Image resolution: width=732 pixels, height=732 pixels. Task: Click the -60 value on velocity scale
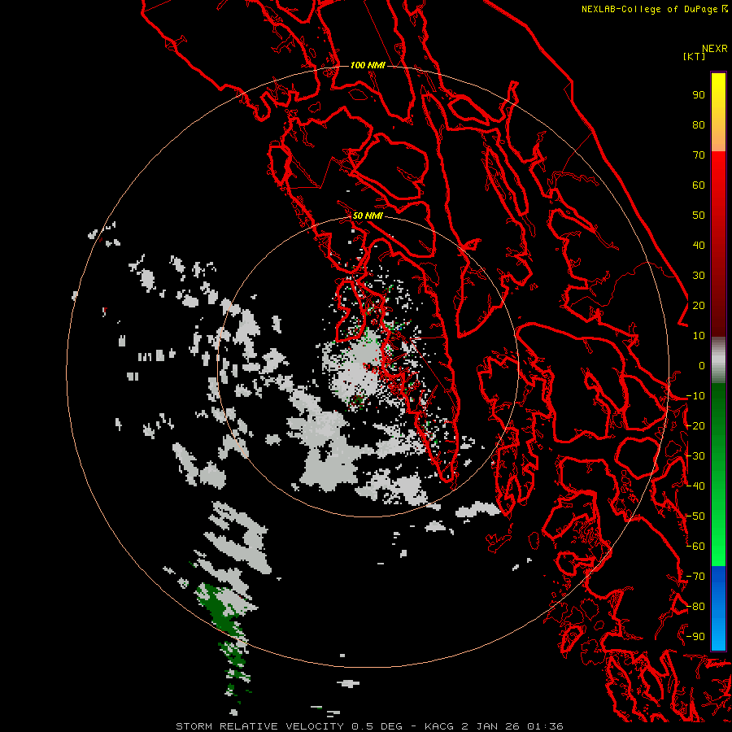click(x=695, y=547)
